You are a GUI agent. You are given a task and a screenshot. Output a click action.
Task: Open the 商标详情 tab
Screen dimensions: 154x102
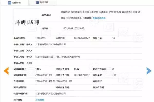pyautogui.click(x=15, y=3)
